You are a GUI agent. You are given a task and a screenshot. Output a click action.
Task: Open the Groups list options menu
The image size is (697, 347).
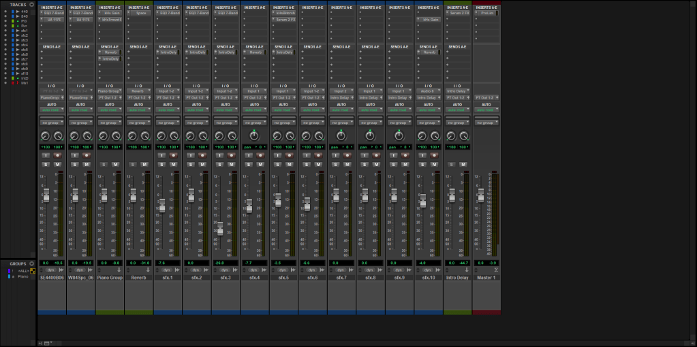point(31,263)
